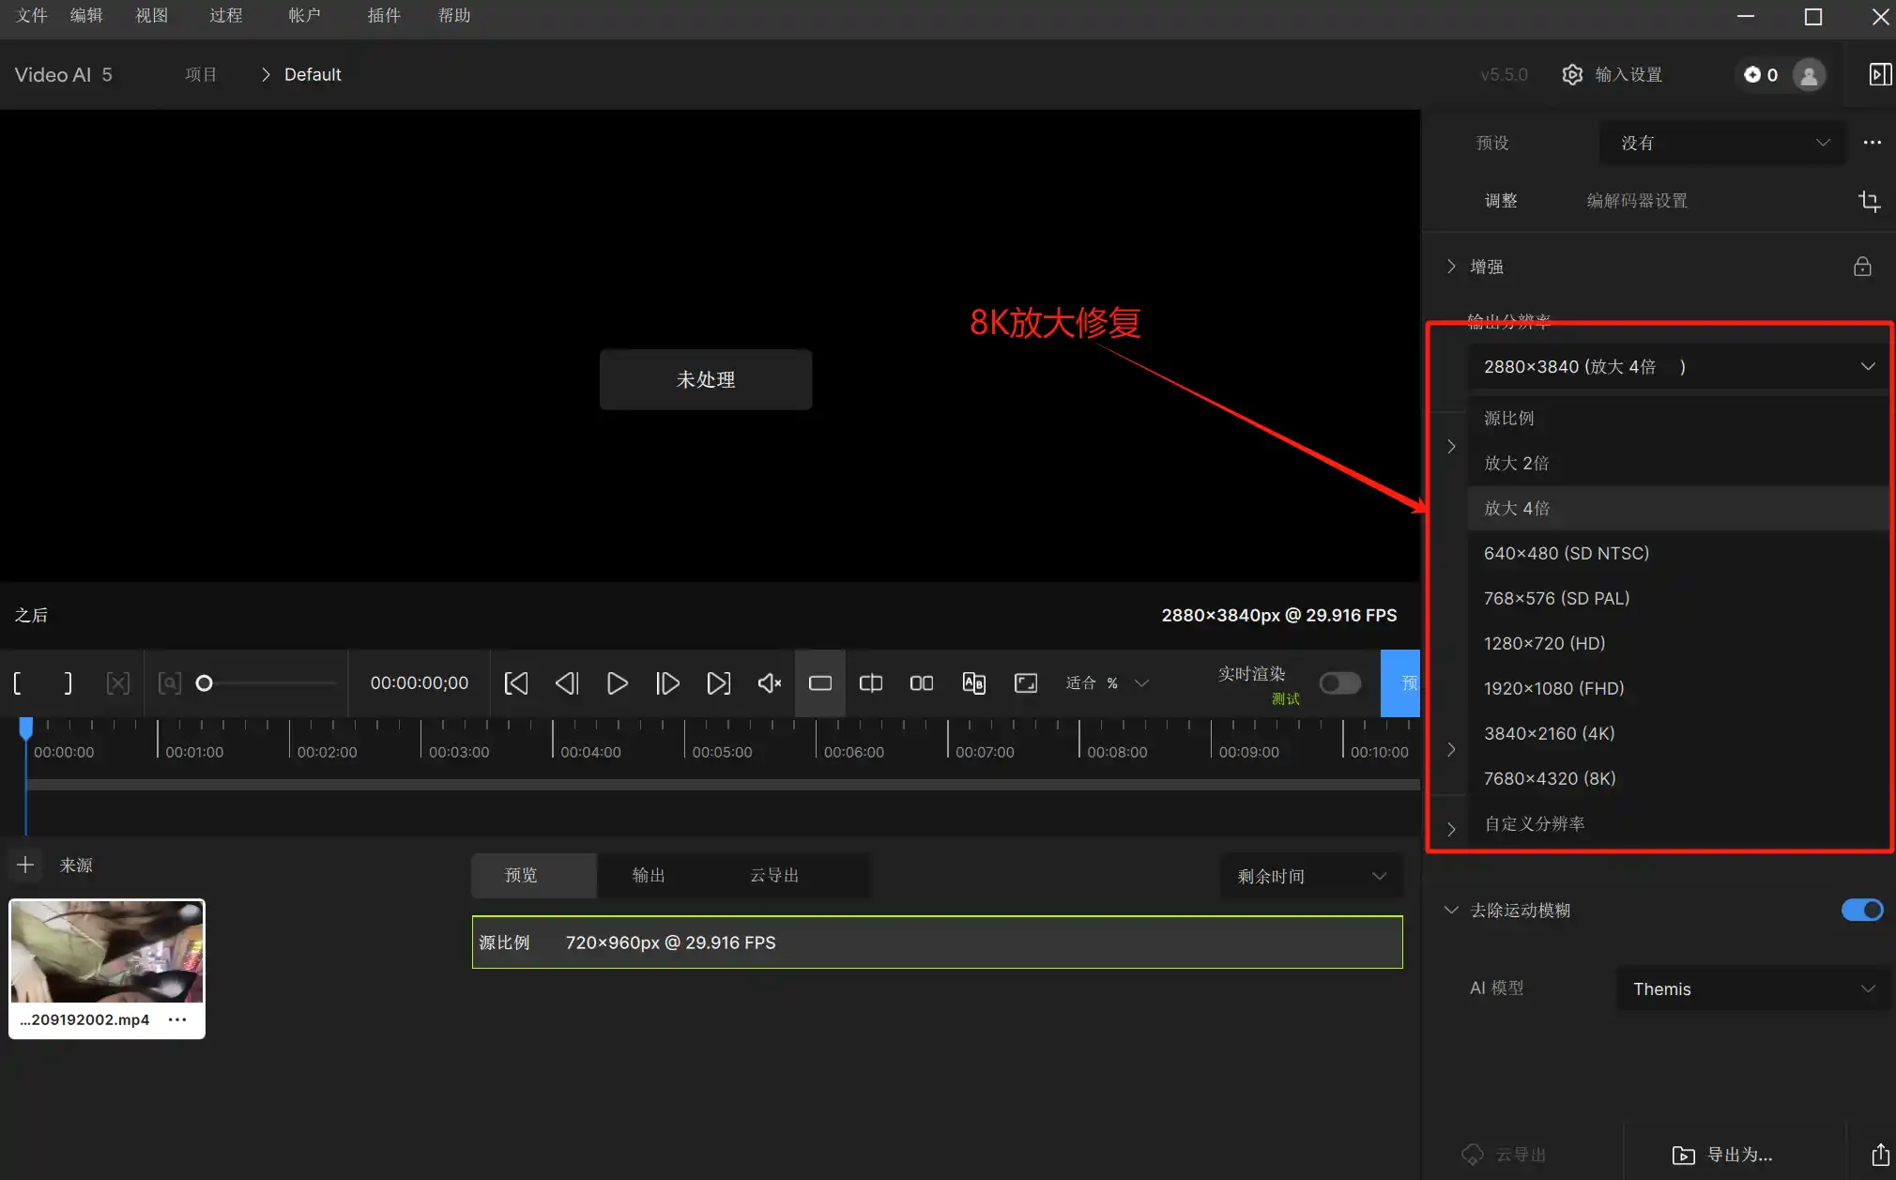This screenshot has width=1896, height=1180.
Task: Select 源比例 resolution option
Action: (1678, 418)
